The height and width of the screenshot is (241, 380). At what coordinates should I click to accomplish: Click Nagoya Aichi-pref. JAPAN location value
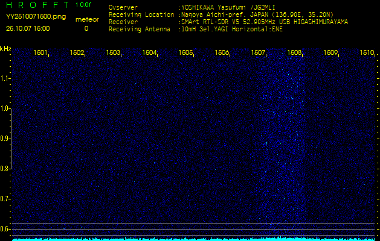(x=257, y=15)
